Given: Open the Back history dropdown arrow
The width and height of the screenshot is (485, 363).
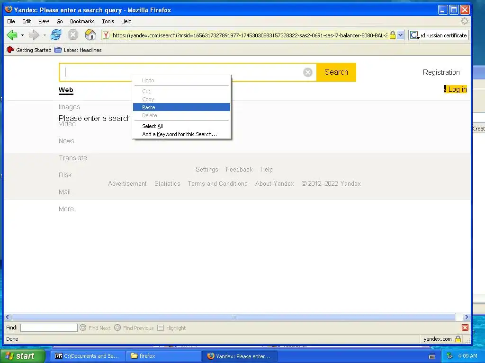Looking at the screenshot, I should click(x=22, y=35).
